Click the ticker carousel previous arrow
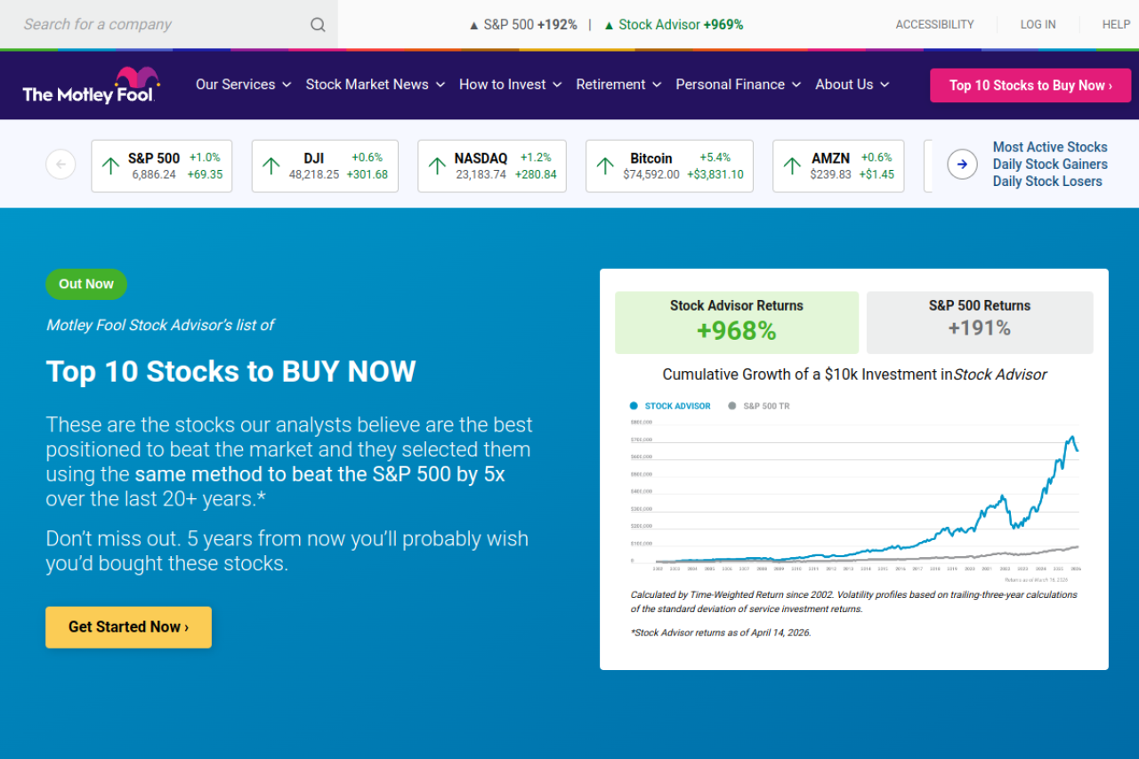The height and width of the screenshot is (759, 1139). (61, 165)
